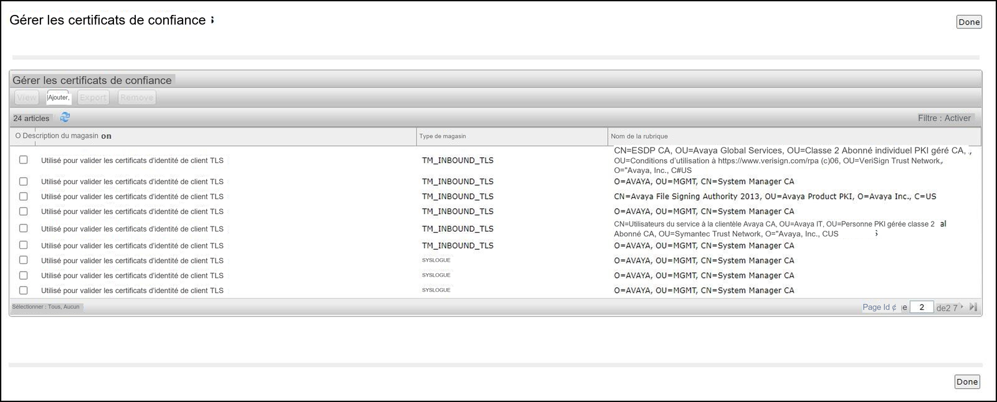997x402 pixels.
Task: Select checkbox for Avaya File Signing Authority 2013
Action: click(x=24, y=196)
